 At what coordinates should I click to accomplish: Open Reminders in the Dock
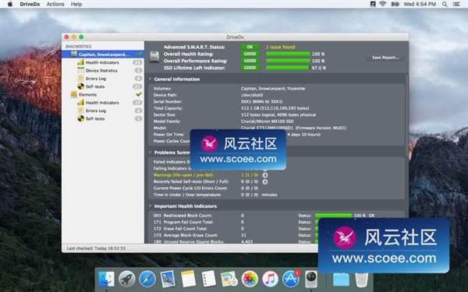(208, 280)
